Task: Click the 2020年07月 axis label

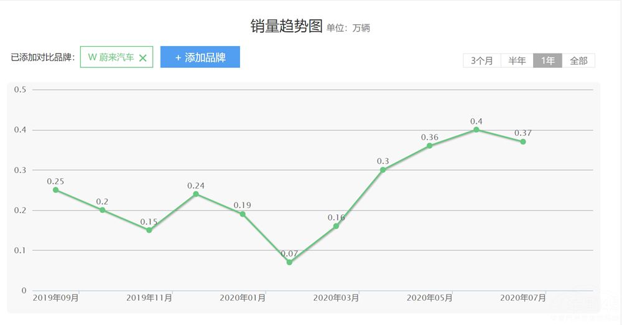Action: (x=523, y=298)
